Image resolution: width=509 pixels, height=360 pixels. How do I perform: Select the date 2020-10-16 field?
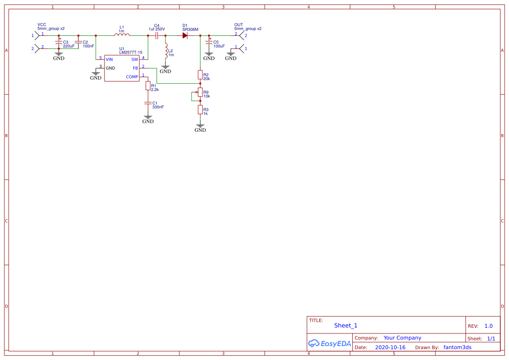click(x=390, y=347)
